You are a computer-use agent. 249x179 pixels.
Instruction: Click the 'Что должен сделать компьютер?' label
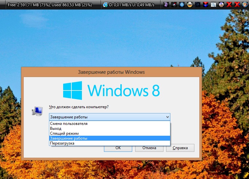coord(79,107)
